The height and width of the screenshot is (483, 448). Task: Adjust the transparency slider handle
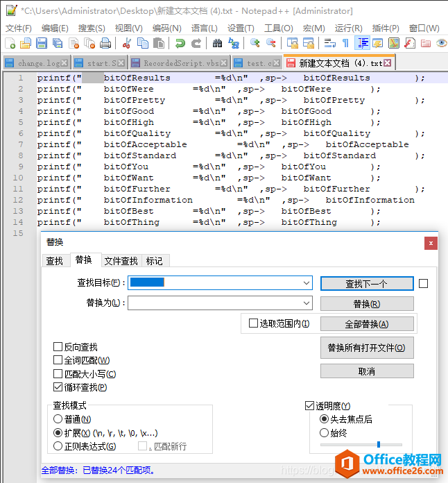pyautogui.click(x=379, y=444)
